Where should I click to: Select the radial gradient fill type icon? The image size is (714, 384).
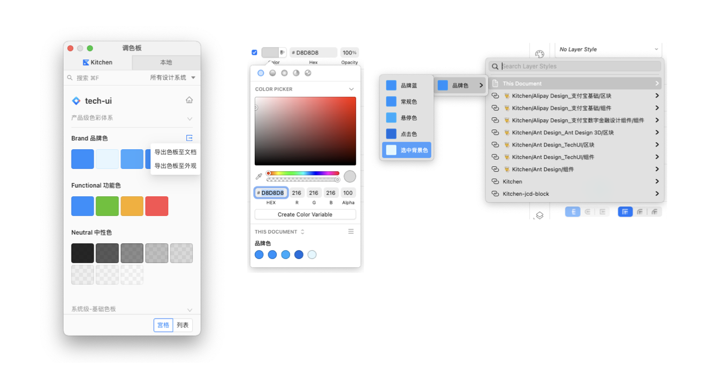click(284, 73)
